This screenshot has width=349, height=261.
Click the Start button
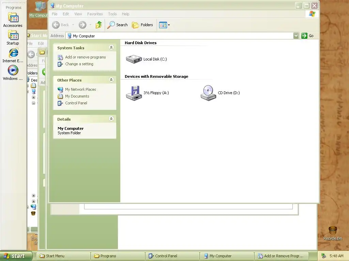tap(16, 256)
